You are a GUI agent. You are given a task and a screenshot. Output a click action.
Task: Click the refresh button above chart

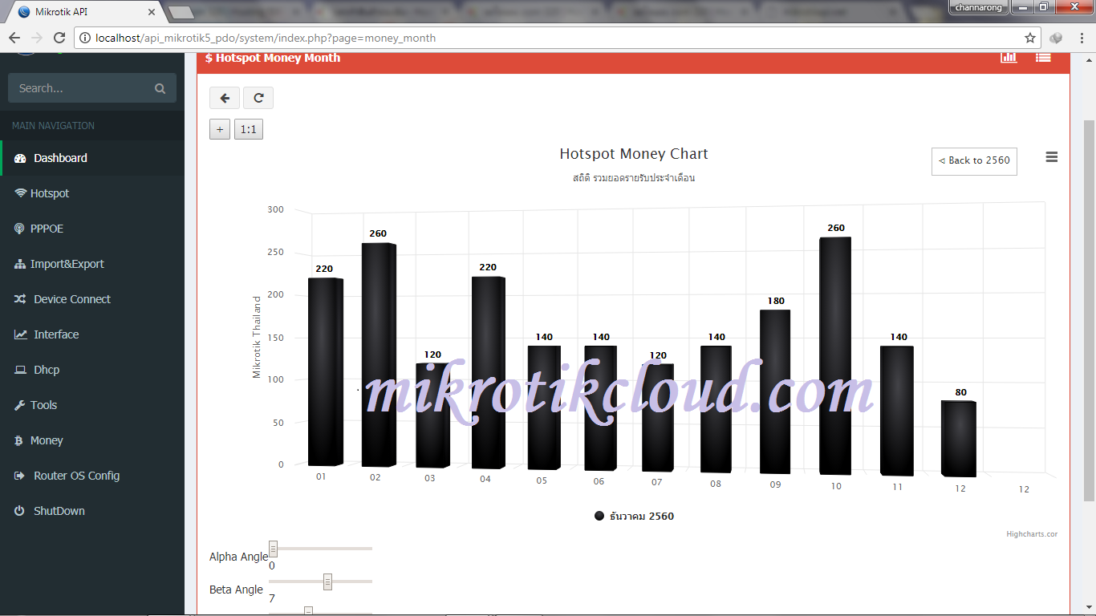(258, 98)
